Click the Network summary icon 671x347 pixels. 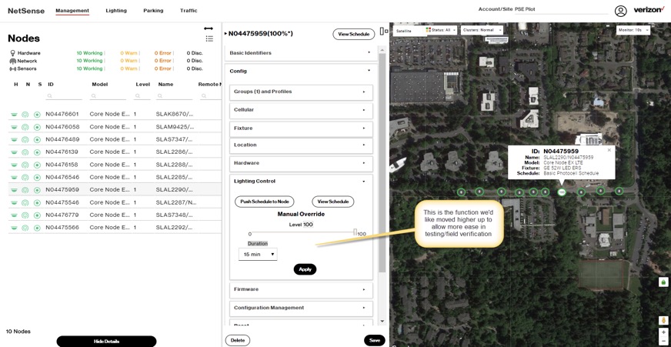click(13, 61)
